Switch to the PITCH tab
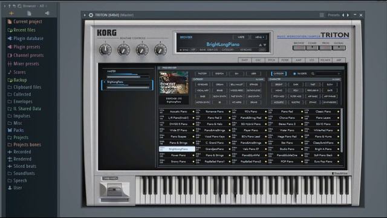The image size is (387, 218). pos(272,60)
